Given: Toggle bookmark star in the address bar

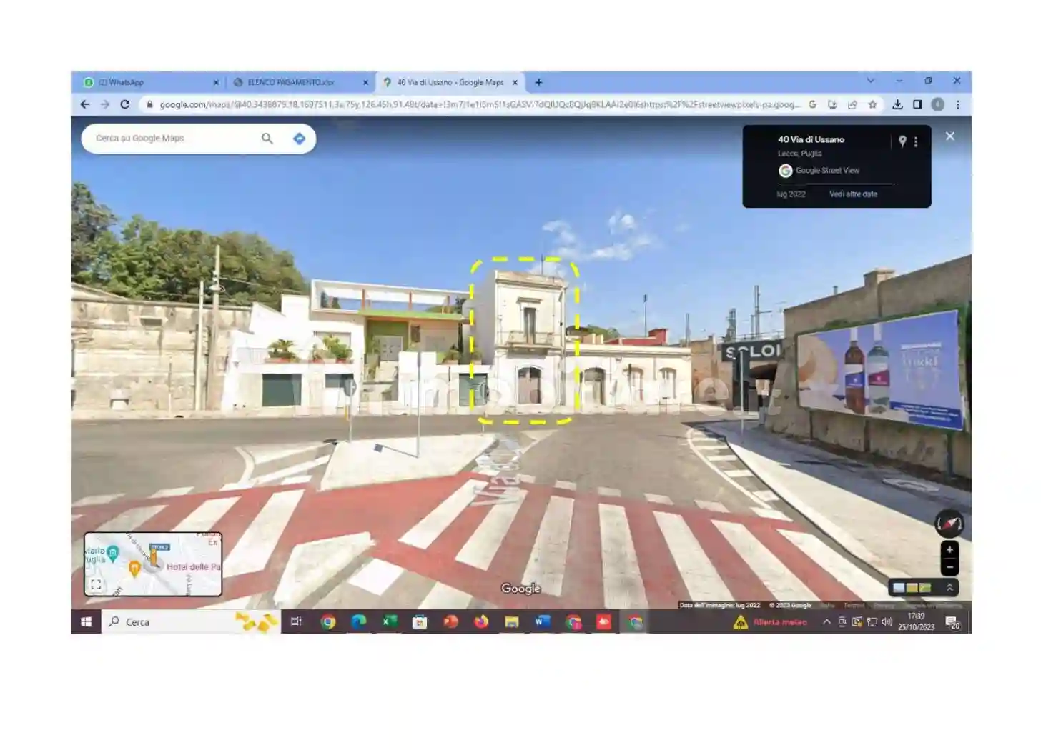Looking at the screenshot, I should [x=874, y=104].
